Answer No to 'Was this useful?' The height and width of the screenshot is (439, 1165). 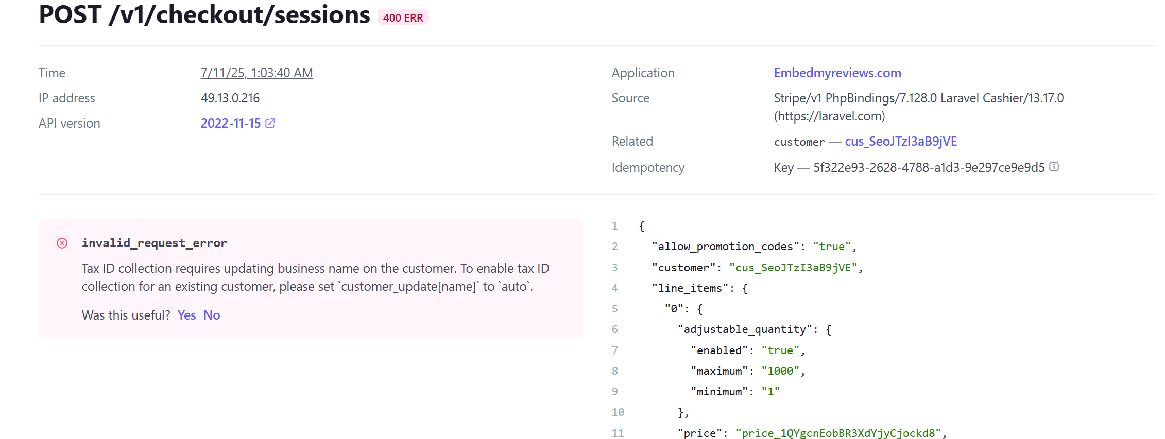tap(212, 315)
